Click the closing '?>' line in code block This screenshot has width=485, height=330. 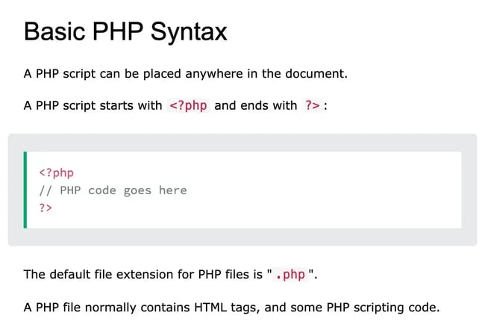[x=46, y=208]
